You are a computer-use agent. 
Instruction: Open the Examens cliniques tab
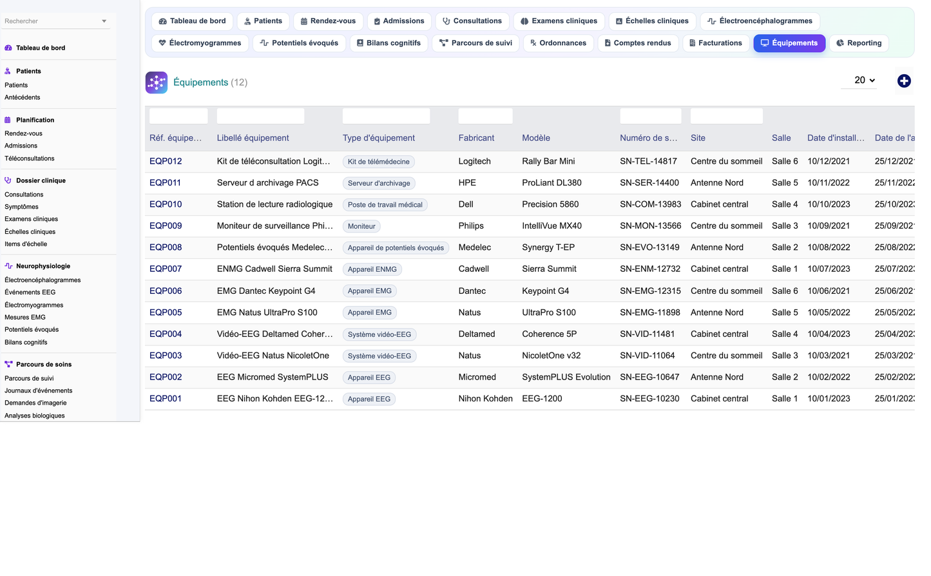(x=559, y=21)
